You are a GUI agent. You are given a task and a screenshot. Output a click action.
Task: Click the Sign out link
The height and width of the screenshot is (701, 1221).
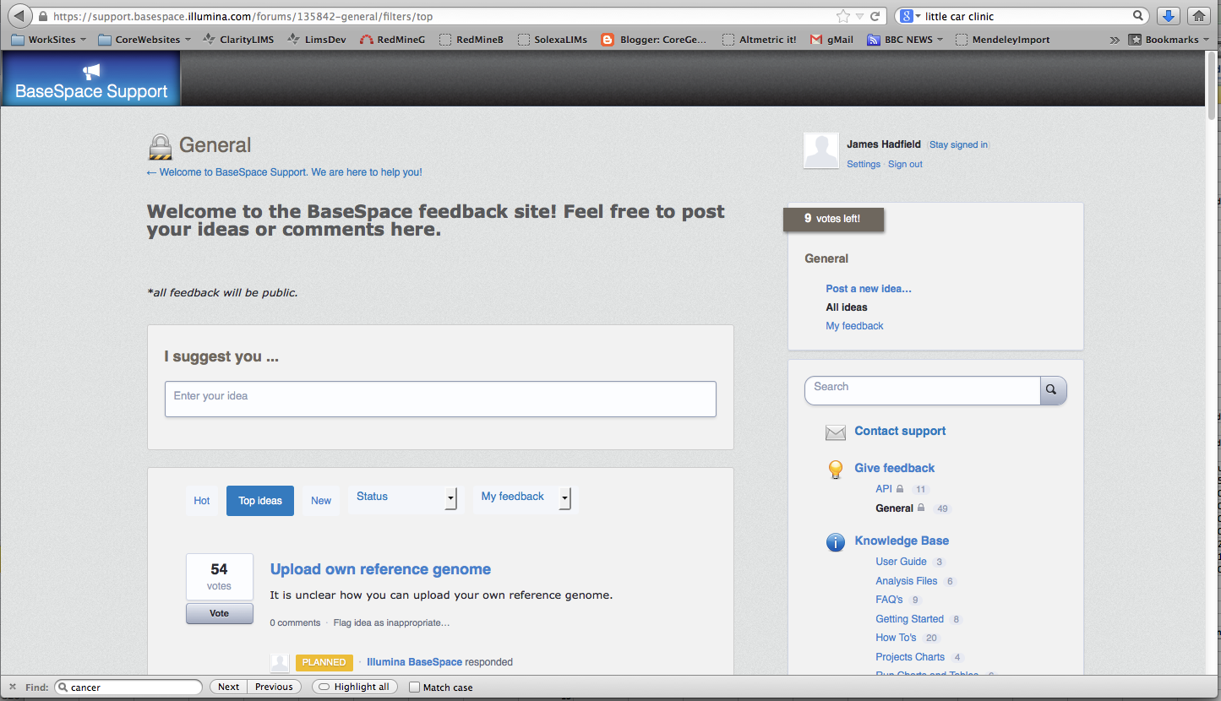click(x=905, y=164)
